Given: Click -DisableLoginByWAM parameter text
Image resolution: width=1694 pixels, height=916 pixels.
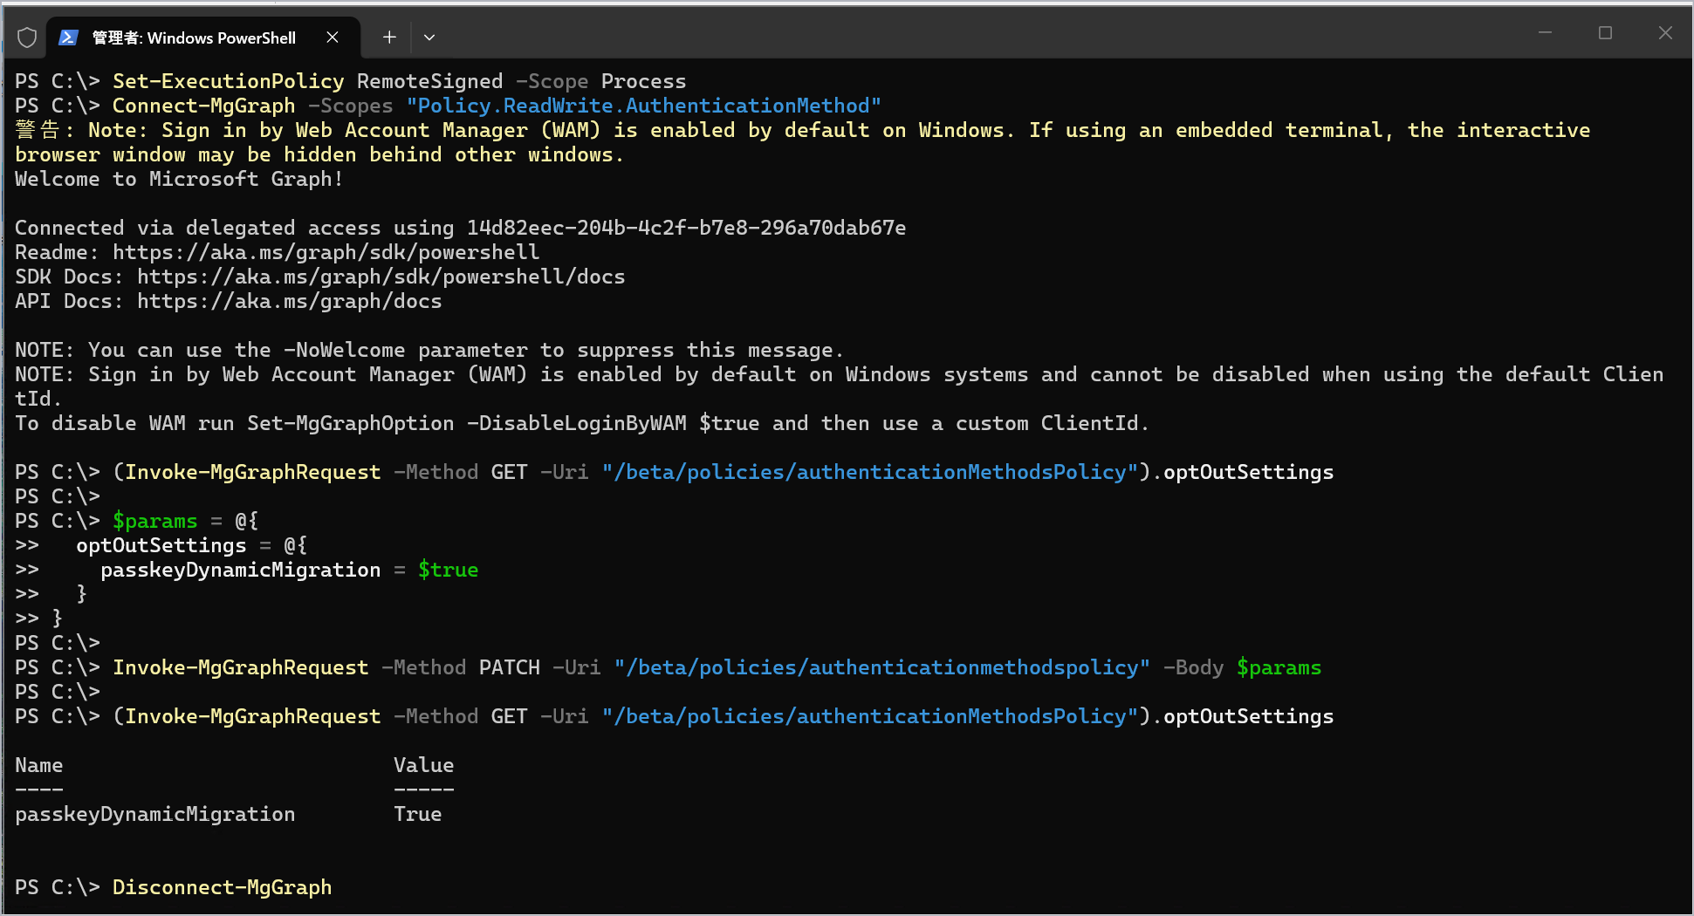Looking at the screenshot, I should [x=577, y=423].
